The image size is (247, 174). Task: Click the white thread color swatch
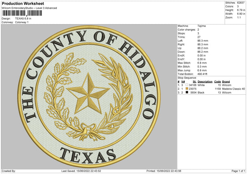[187, 85]
